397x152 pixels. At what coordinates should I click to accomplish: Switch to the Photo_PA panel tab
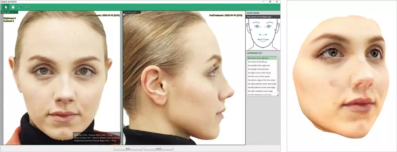[x=9, y=12]
